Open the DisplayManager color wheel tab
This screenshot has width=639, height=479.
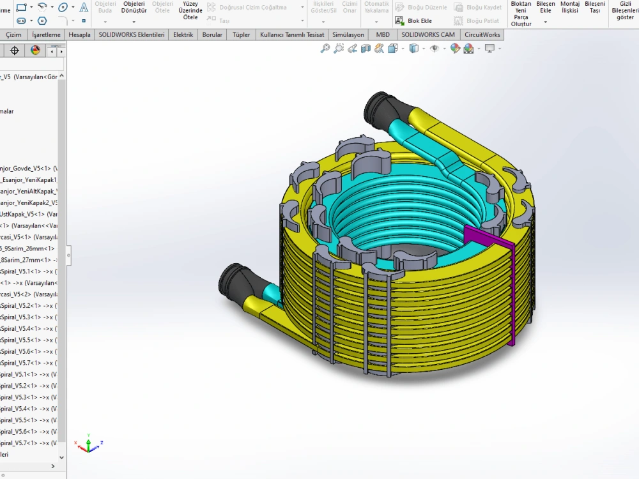[x=35, y=50]
